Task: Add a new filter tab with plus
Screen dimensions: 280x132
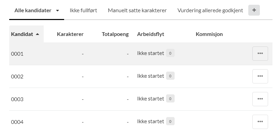Action: coord(254,10)
